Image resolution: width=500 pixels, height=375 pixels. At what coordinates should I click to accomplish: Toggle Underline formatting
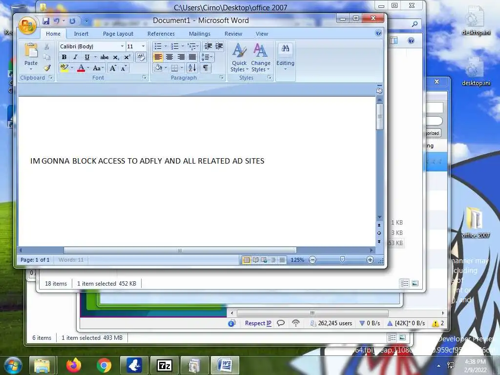(87, 58)
